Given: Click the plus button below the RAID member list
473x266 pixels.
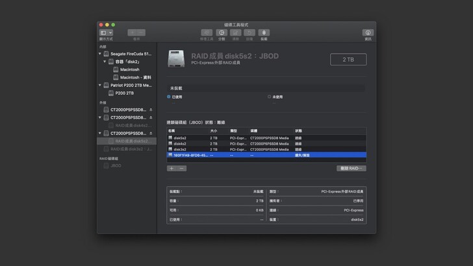Looking at the screenshot, I should pyautogui.click(x=172, y=168).
